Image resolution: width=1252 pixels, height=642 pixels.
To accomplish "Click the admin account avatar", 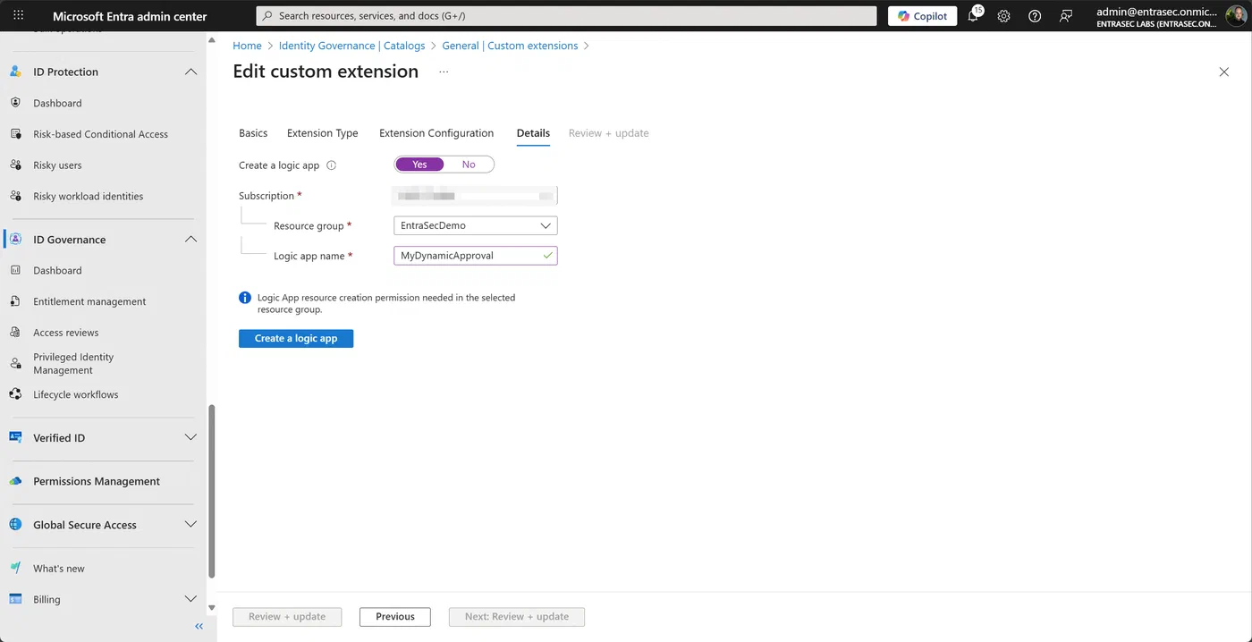I will [1236, 16].
